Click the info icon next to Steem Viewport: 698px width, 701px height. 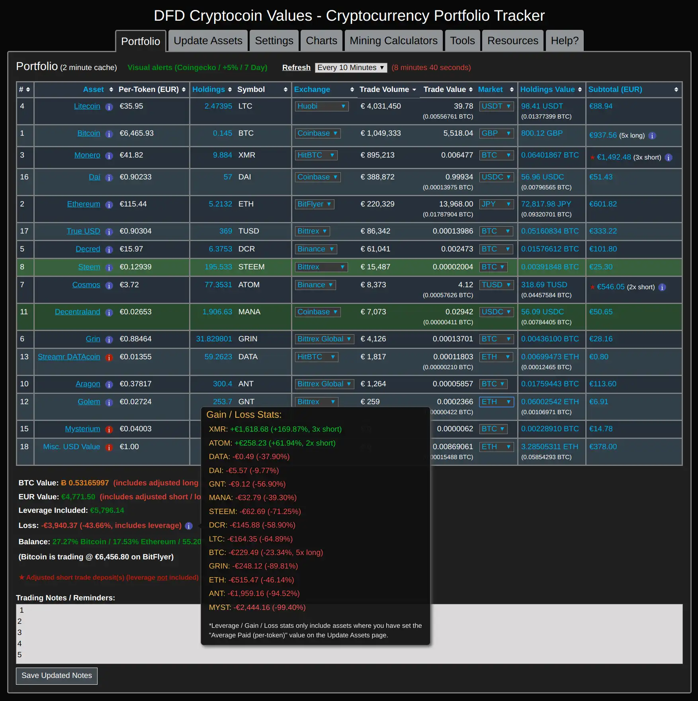tap(109, 267)
